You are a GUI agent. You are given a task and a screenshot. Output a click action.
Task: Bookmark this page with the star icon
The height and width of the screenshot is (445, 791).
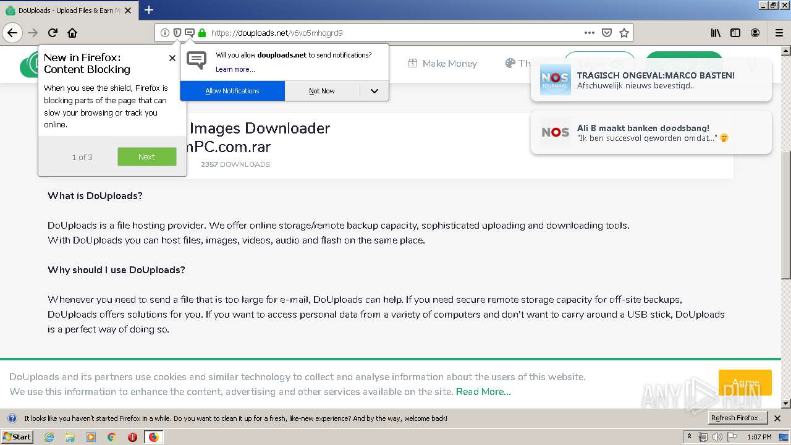tap(624, 33)
